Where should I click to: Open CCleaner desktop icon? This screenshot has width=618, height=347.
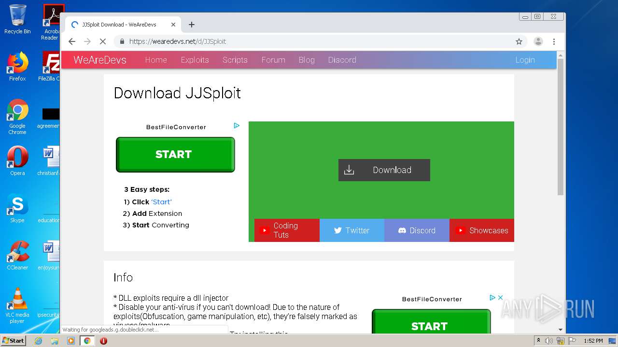pyautogui.click(x=17, y=255)
